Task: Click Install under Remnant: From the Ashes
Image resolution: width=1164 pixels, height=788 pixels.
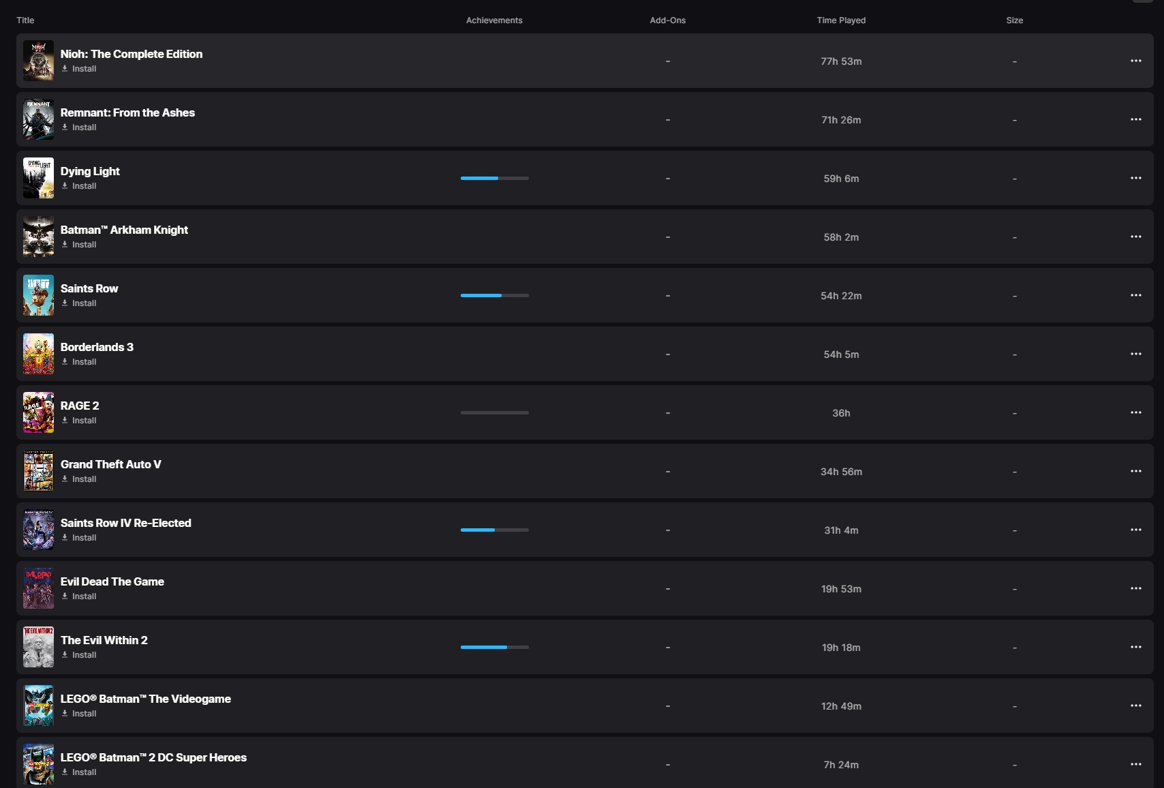Action: 79,127
